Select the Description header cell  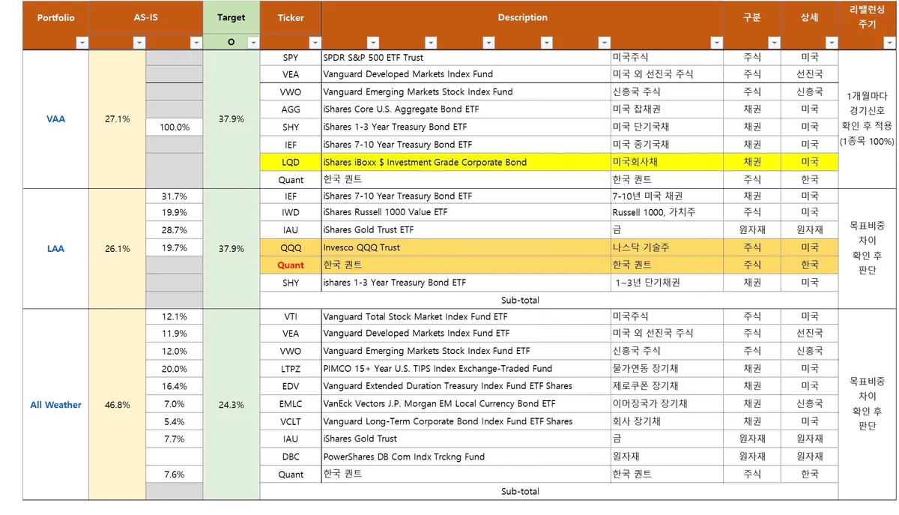pyautogui.click(x=522, y=17)
